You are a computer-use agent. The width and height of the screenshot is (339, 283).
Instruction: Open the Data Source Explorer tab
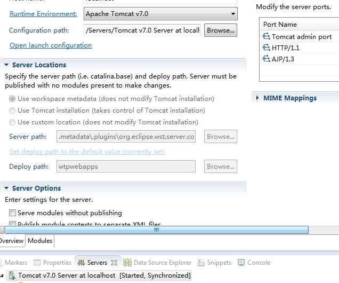157,263
